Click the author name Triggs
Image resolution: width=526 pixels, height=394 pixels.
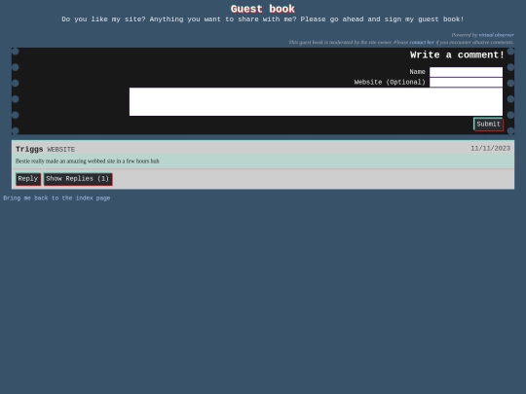click(29, 149)
